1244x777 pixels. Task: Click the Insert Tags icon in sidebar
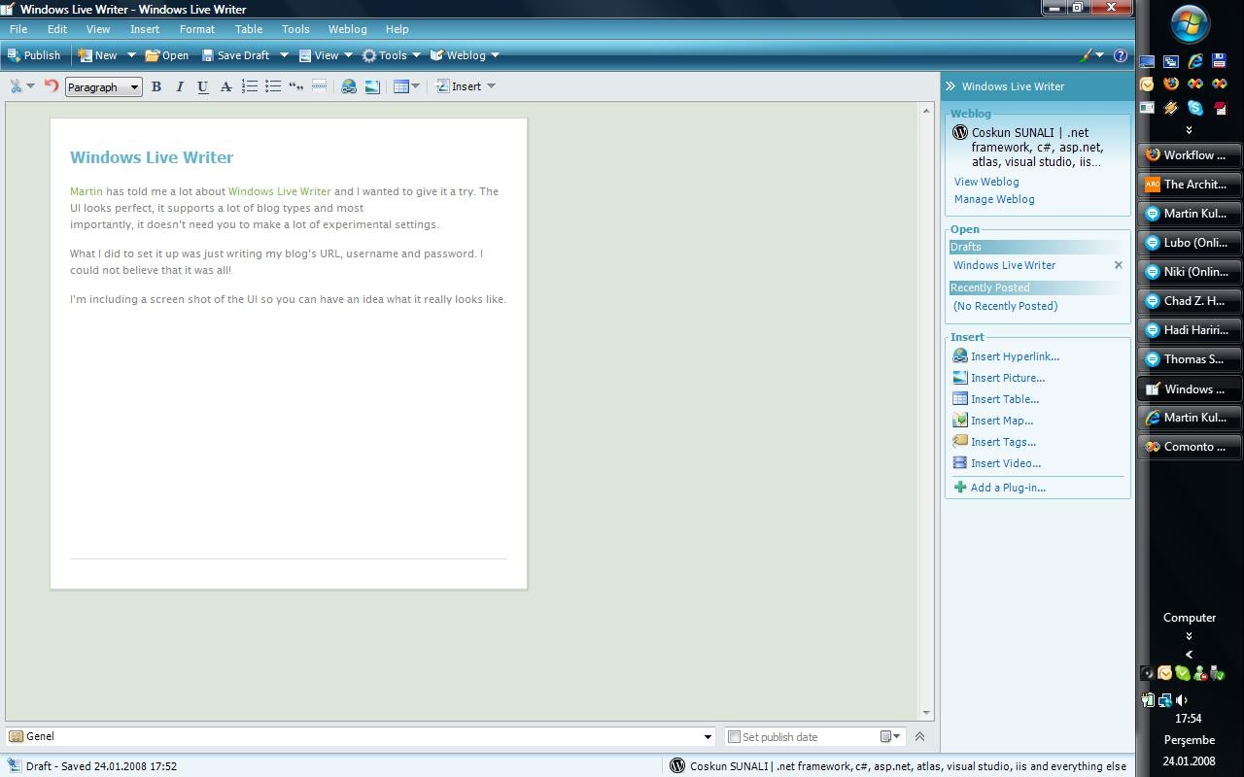[960, 442]
